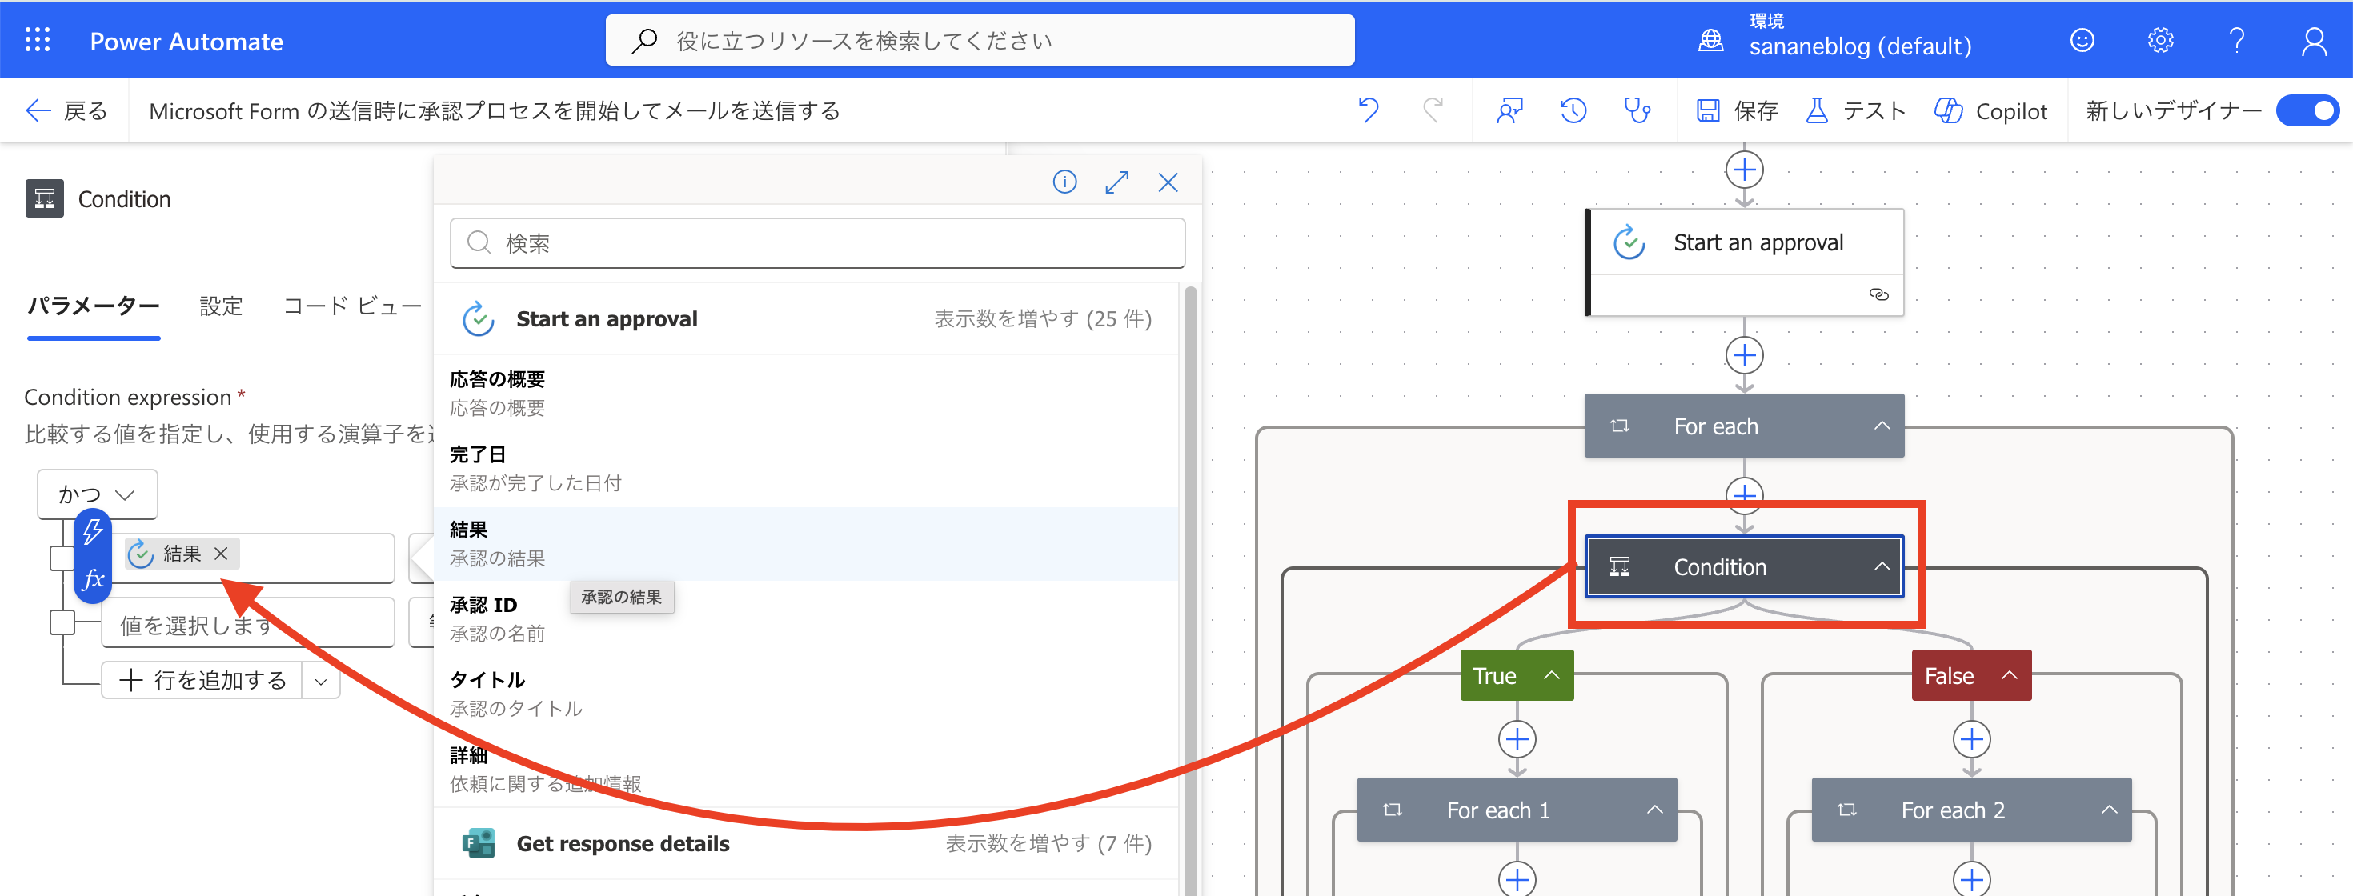This screenshot has width=2353, height=896.
Task: Go back with the 戻る button
Action: coord(66,110)
